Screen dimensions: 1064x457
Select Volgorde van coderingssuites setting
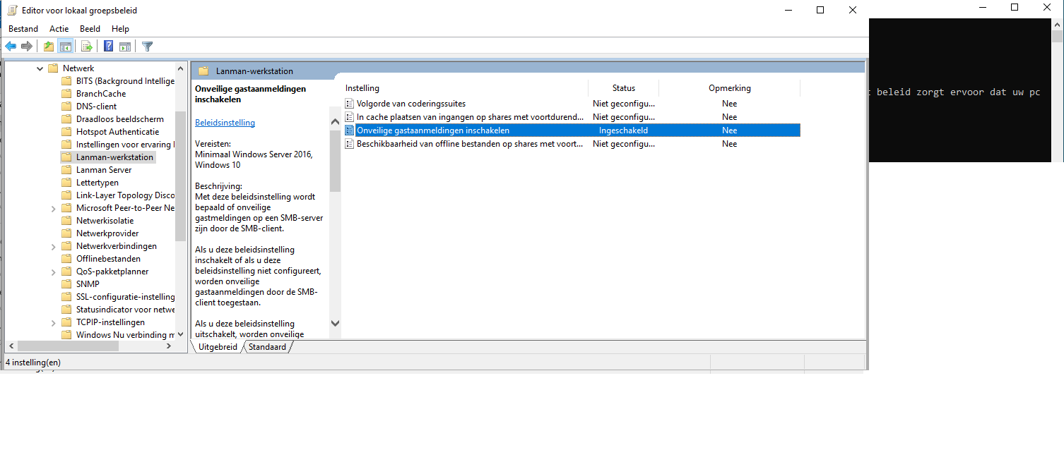[410, 104]
